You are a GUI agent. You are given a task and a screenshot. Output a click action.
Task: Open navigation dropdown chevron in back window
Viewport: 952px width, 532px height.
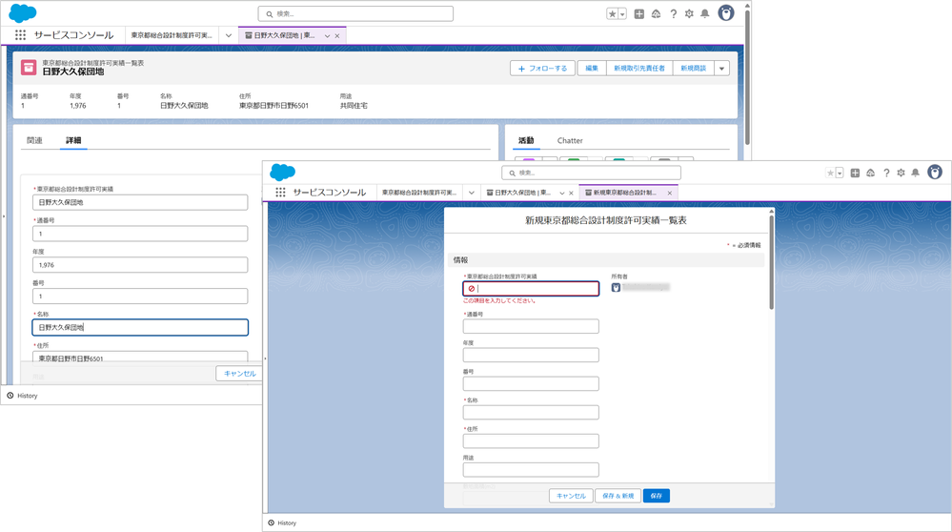click(229, 36)
